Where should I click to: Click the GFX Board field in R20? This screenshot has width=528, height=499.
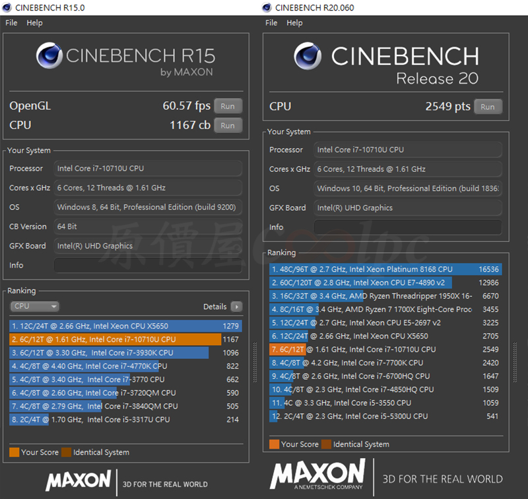(x=408, y=208)
